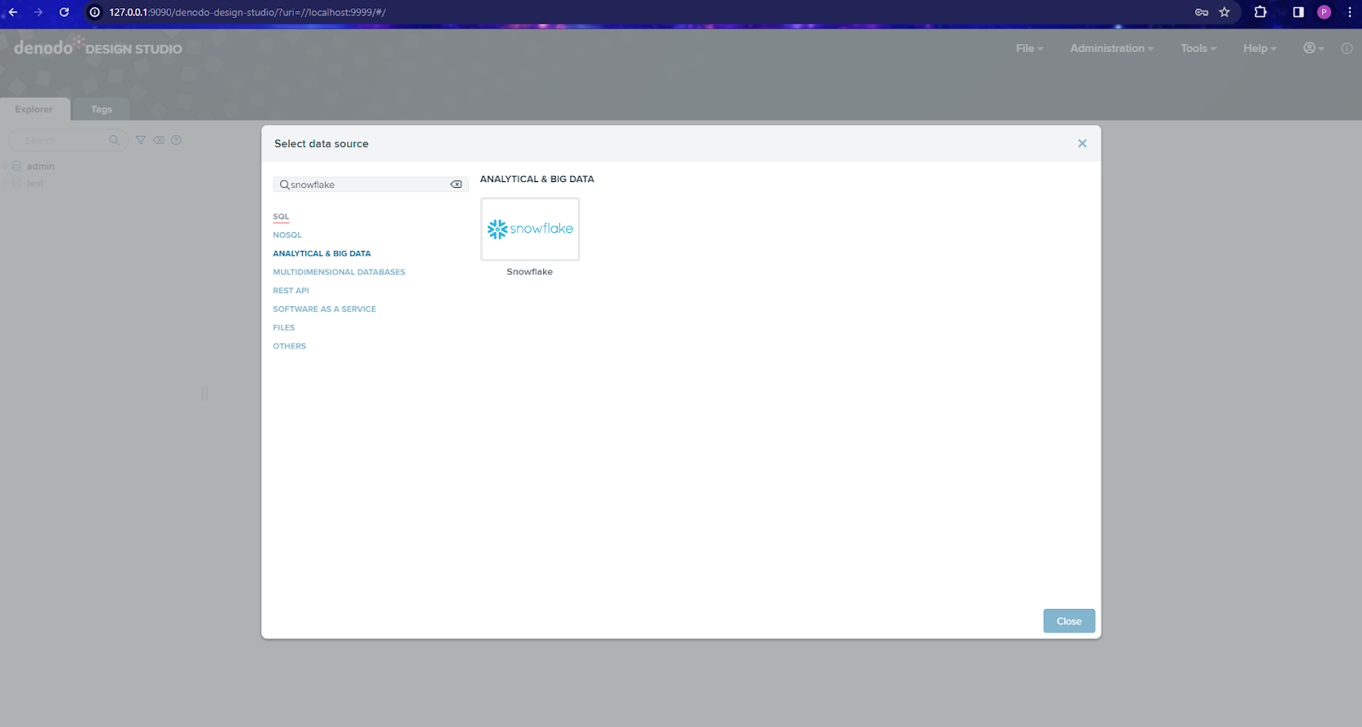Select the Snowflake data source tile

(x=529, y=229)
